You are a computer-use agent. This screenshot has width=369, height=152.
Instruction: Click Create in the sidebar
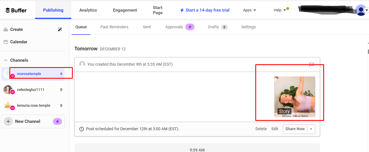(16, 29)
